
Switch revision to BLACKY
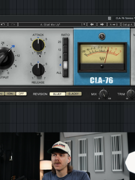coord(74,94)
